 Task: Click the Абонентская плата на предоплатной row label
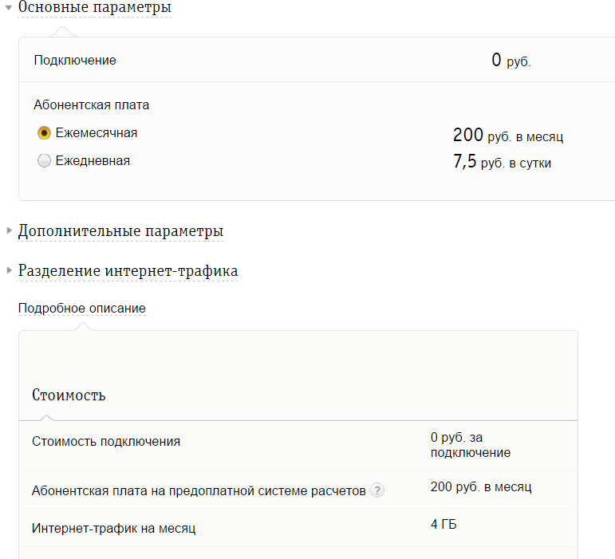click(x=199, y=490)
